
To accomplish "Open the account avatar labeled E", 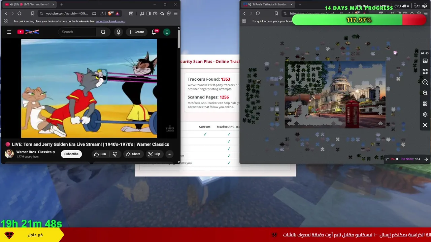I will click(x=166, y=32).
